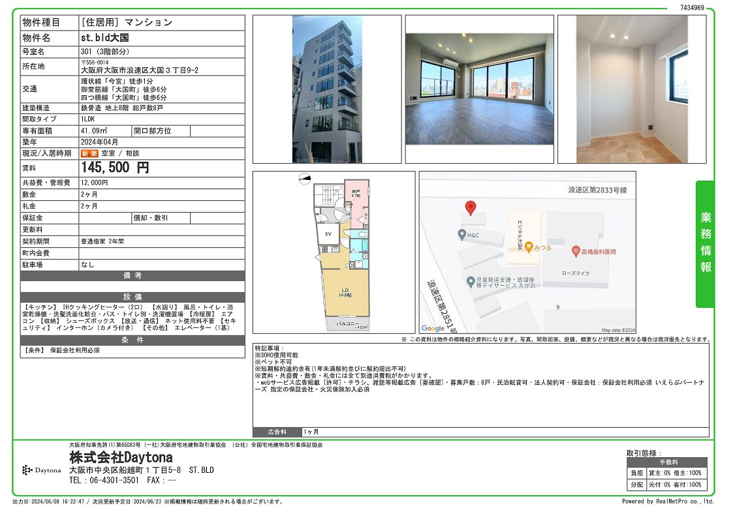Open the bedroom with wood floor photo
Image resolution: width=731 pixels, height=510 pixels.
[x=632, y=89]
